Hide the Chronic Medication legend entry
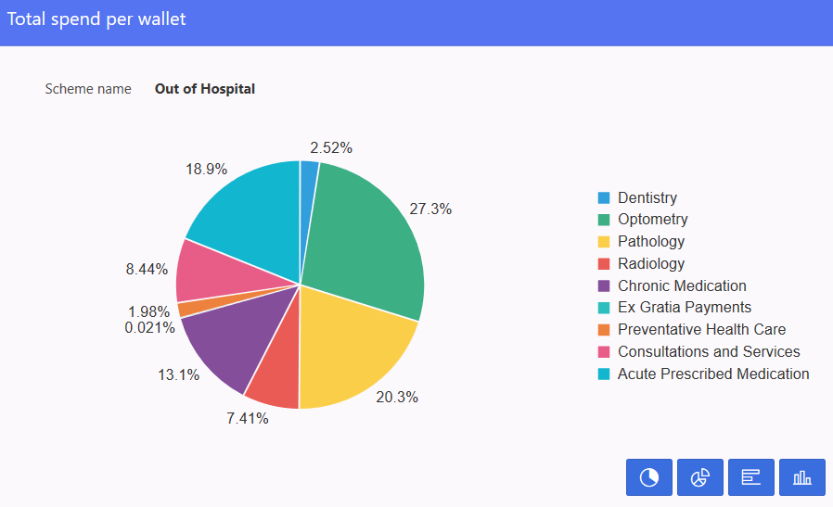833x507 pixels. [x=681, y=285]
